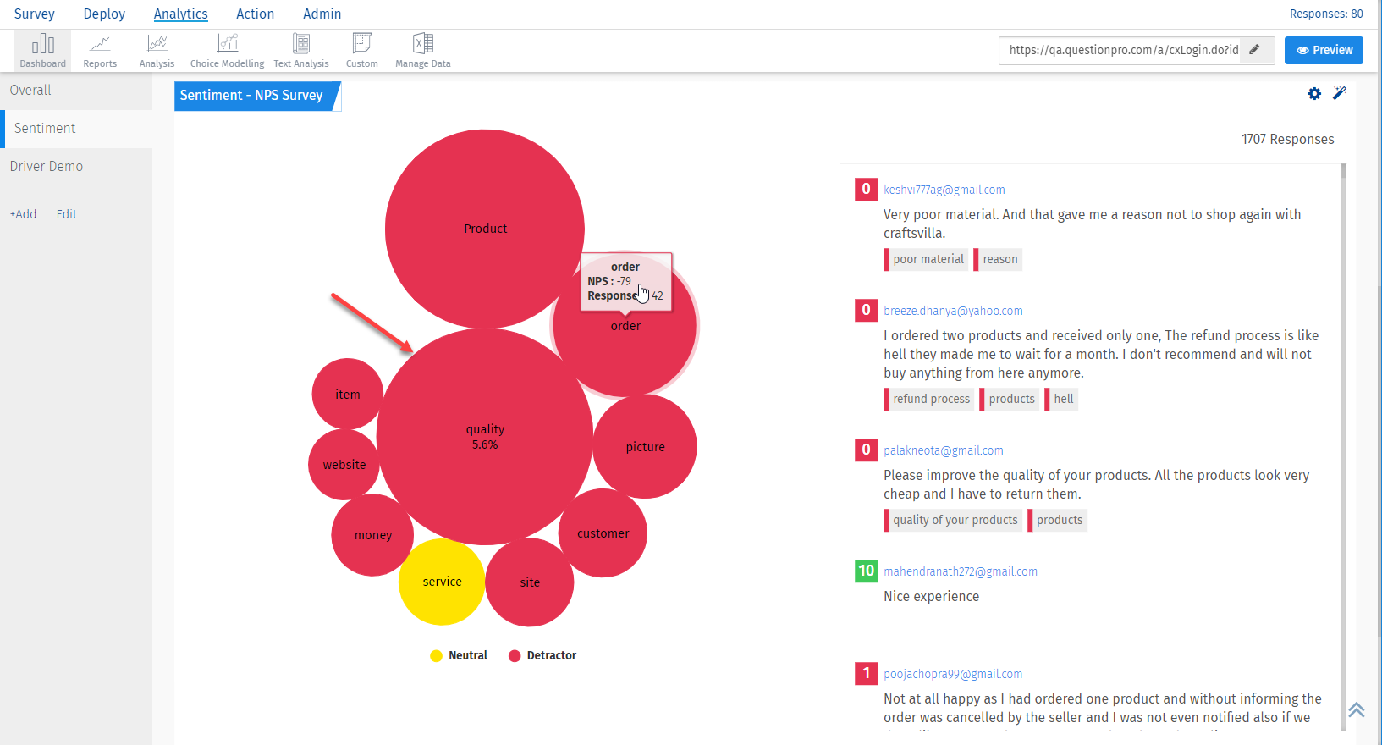Open the Analytics menu
Screen dimensions: 1382x745
pos(181,14)
